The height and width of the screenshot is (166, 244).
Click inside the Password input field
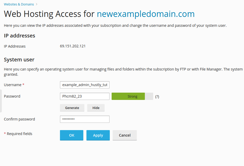click(85, 96)
